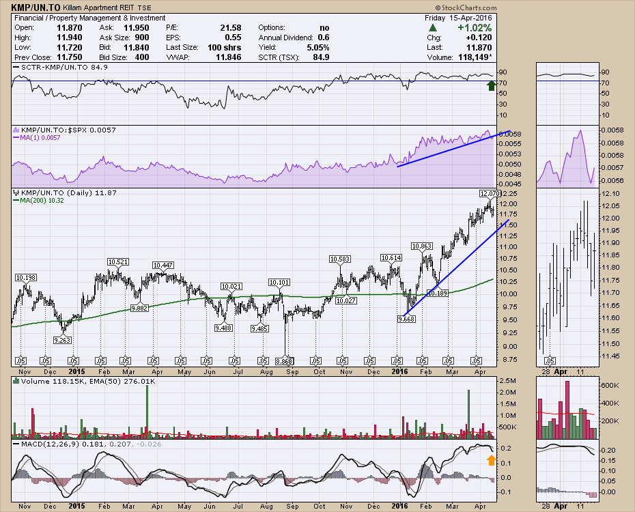The height and width of the screenshot is (512, 635).
Task: Click the price bar icon before KMP/UN.TO (Daily)
Action: [x=16, y=193]
